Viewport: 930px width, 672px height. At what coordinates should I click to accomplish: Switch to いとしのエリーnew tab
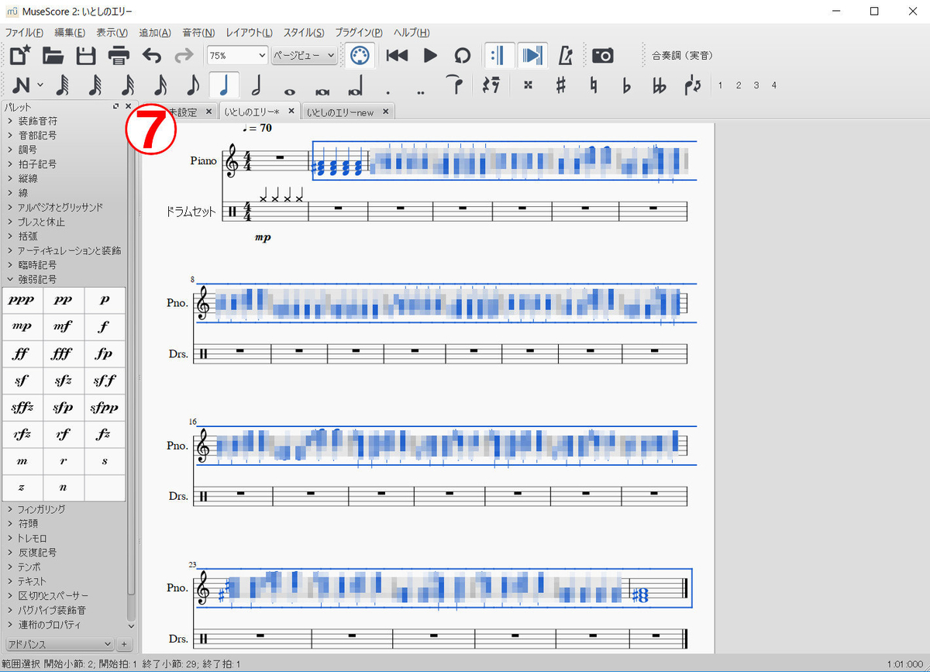(x=339, y=112)
